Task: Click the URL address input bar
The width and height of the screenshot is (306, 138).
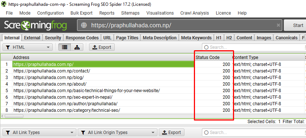Action: point(180,25)
